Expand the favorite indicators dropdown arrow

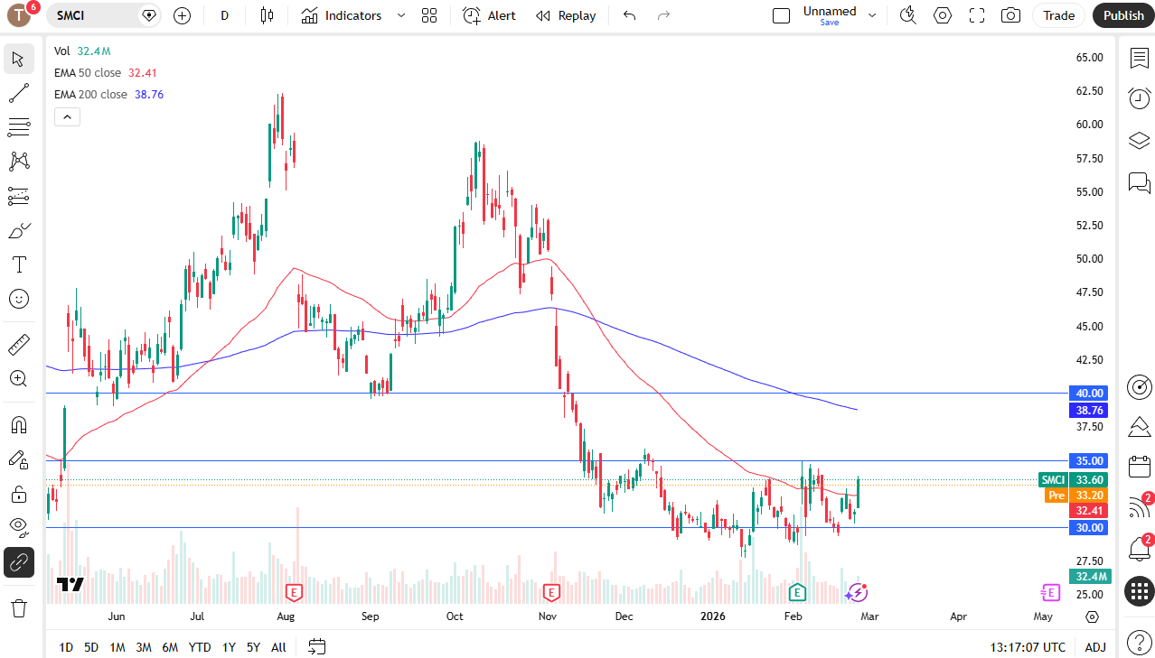(x=401, y=15)
